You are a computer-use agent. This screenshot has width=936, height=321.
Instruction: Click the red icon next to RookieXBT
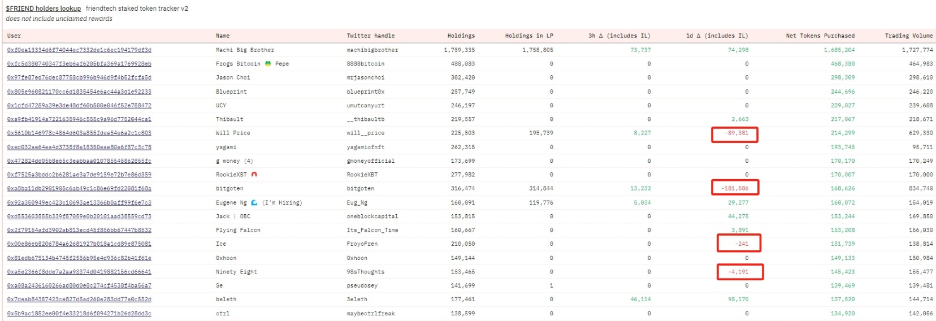(x=254, y=175)
